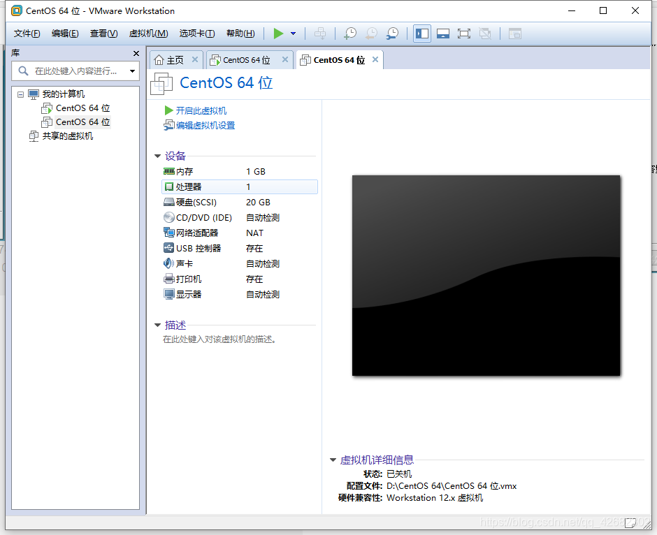Click the 处理器 processor icon
The image size is (657, 535).
pyautogui.click(x=169, y=186)
